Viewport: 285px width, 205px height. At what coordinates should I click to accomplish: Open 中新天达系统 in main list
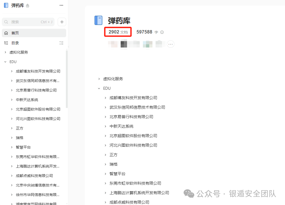[121, 126]
